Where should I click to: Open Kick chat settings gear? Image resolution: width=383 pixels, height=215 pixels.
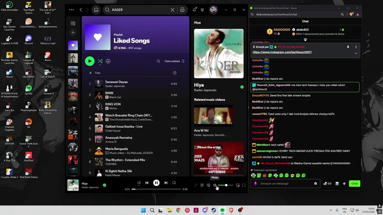[x=344, y=184]
